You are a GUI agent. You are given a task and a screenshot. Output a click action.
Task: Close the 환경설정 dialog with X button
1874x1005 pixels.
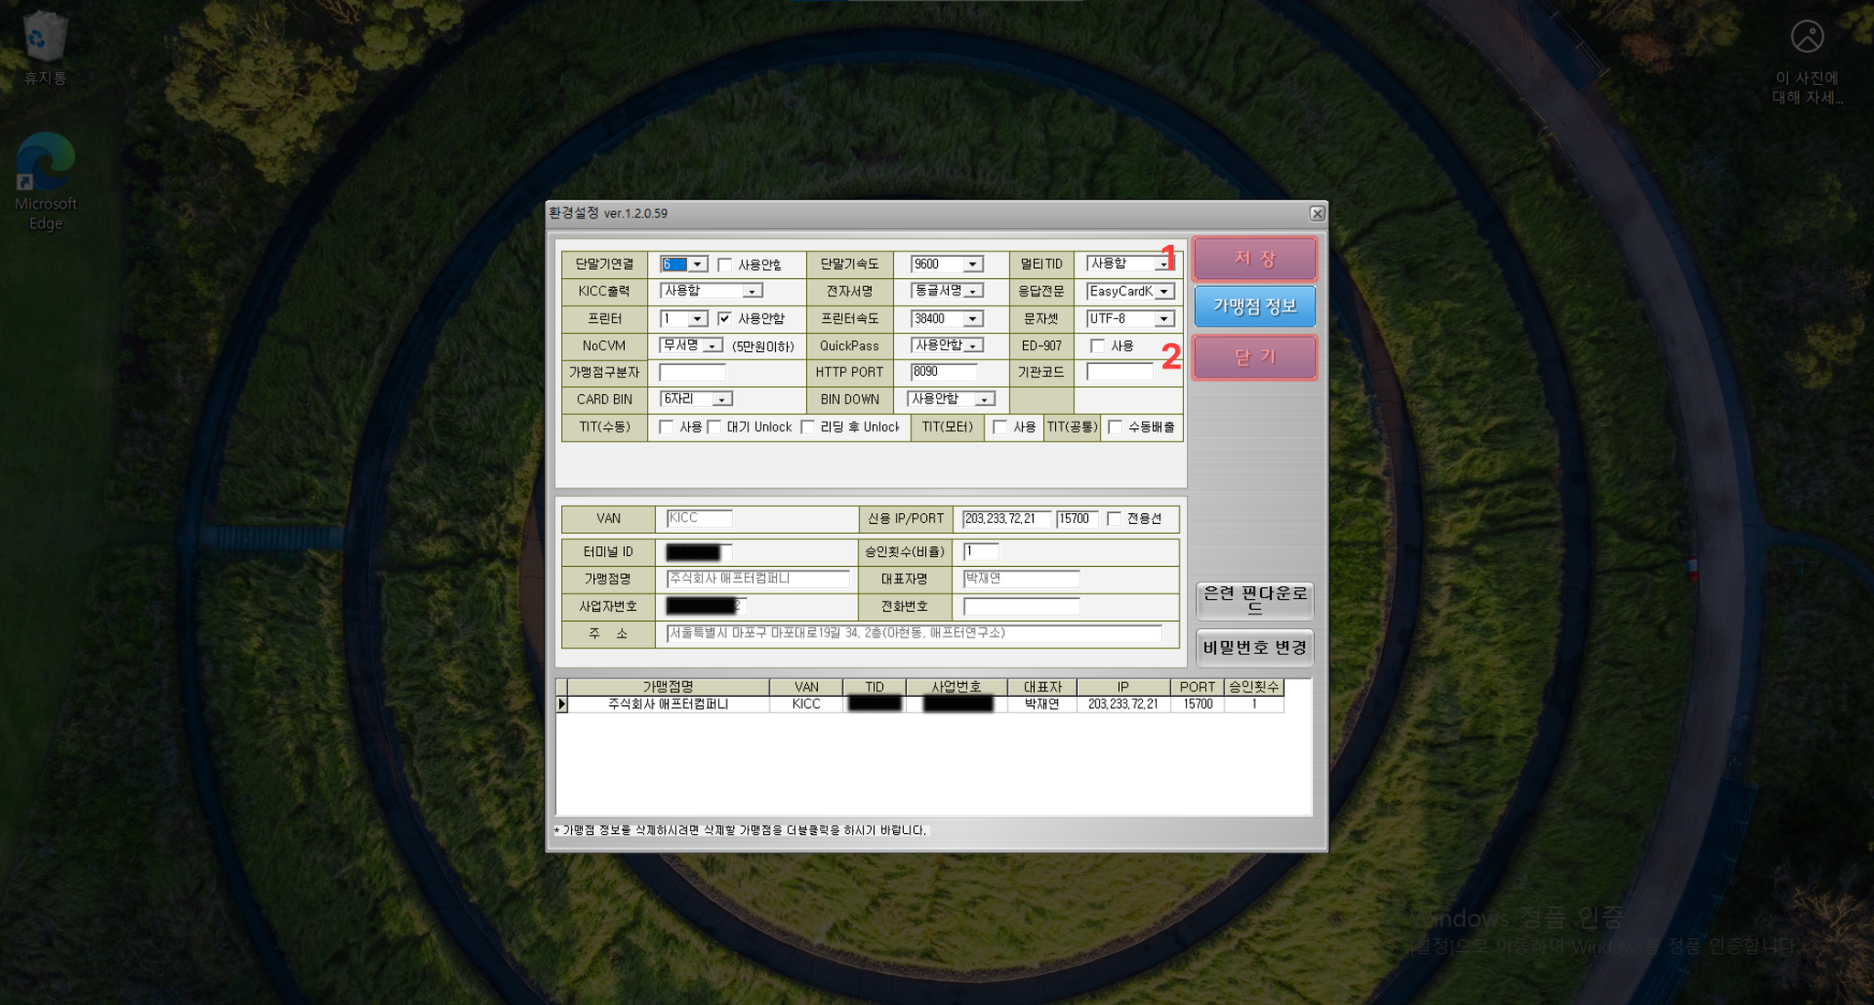[1317, 213]
